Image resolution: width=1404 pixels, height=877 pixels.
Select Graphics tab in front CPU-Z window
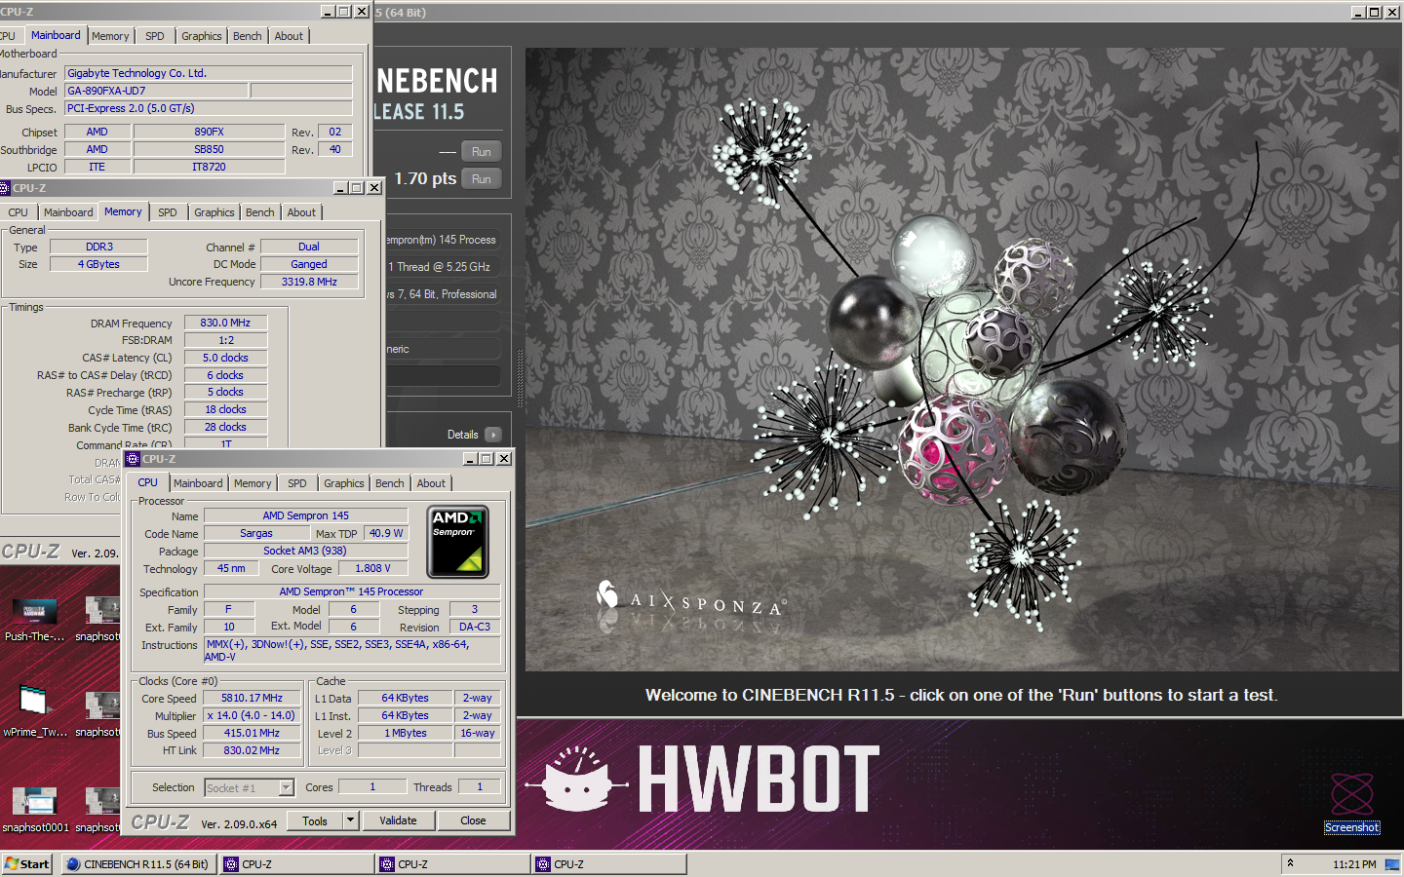pos(344,483)
